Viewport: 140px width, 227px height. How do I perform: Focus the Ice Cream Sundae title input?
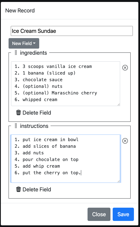click(x=72, y=31)
